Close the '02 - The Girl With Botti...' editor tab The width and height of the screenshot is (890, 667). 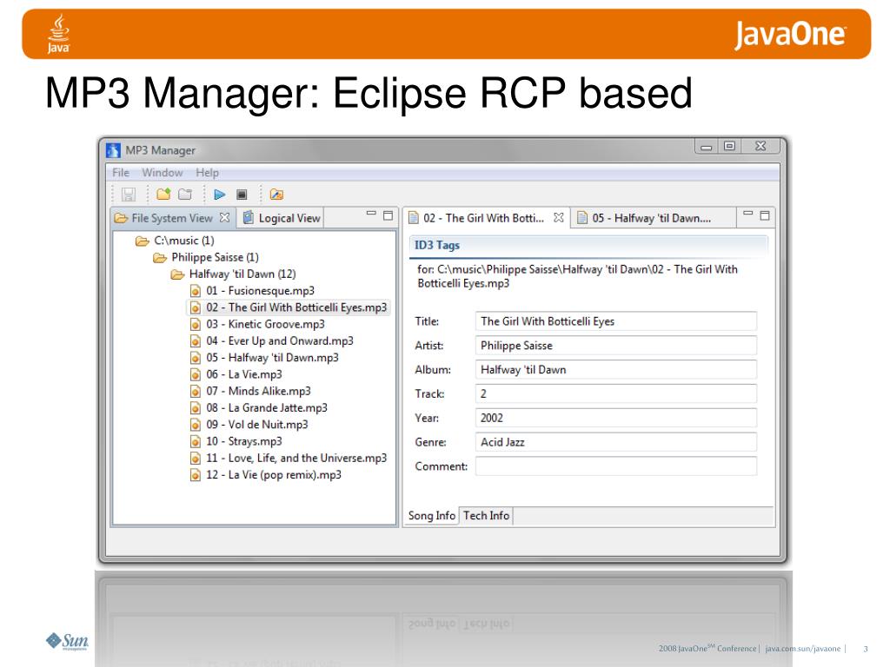(559, 217)
